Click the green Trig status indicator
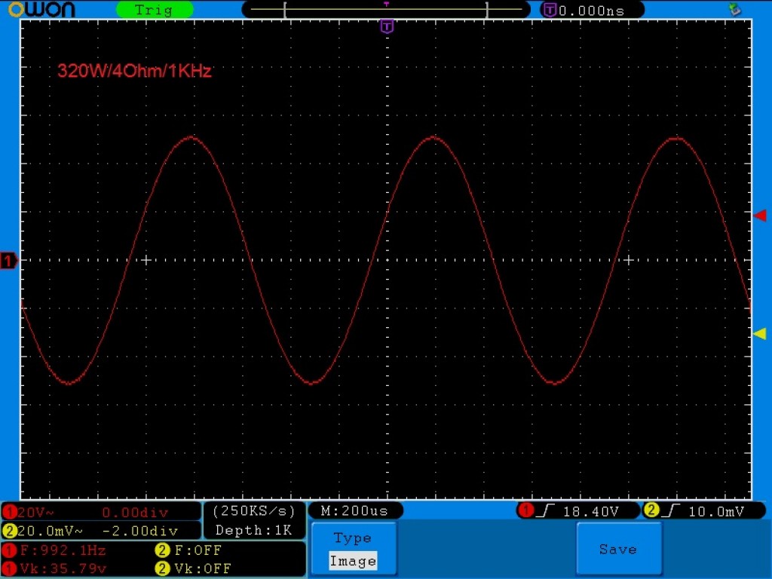The image size is (772, 579). click(154, 10)
